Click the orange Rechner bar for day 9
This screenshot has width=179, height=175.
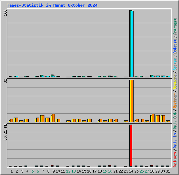tap(53, 118)
